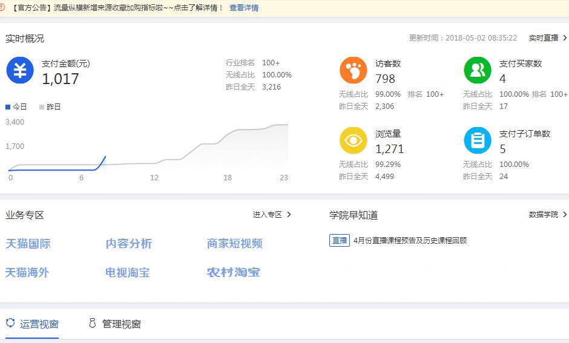Click the chevron next to 数据学院

coord(565,215)
